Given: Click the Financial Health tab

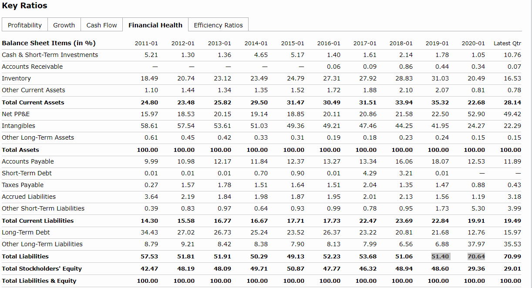Looking at the screenshot, I should tap(155, 25).
